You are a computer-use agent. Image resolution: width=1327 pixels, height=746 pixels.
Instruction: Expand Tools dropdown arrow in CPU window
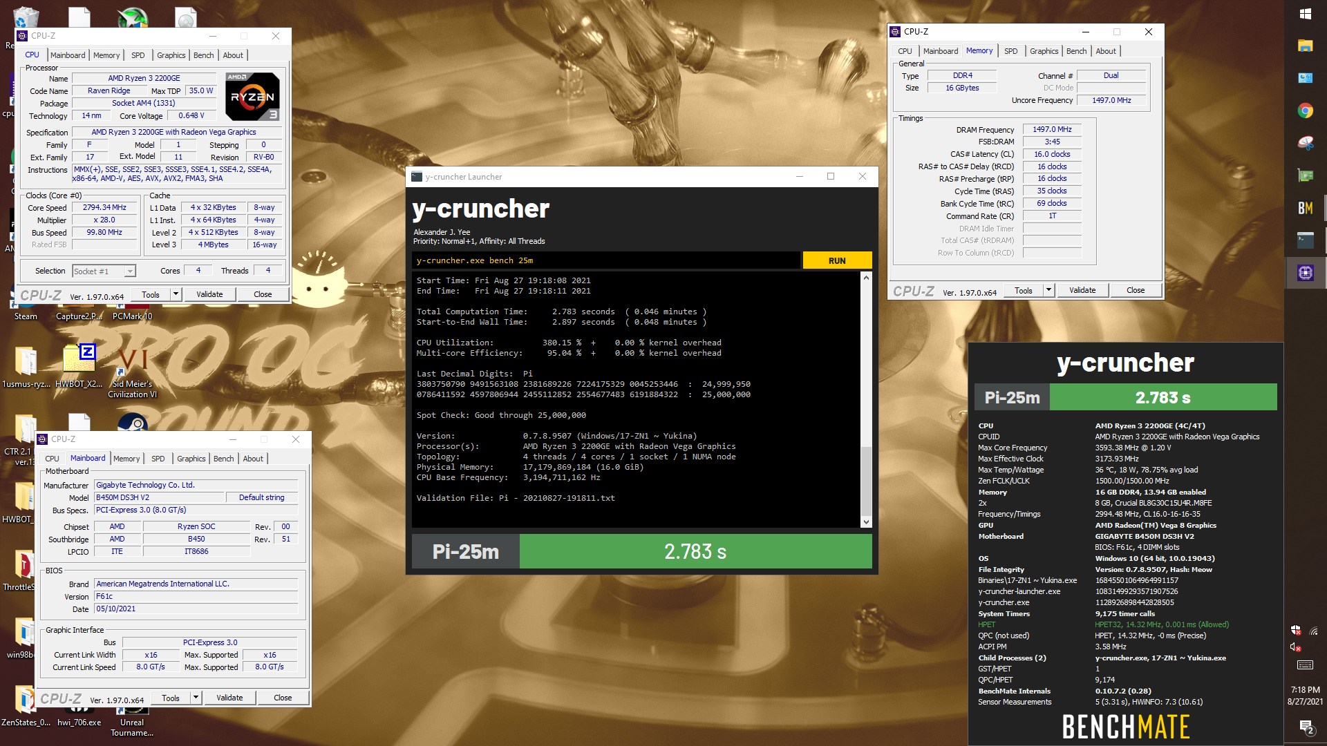[x=176, y=294]
